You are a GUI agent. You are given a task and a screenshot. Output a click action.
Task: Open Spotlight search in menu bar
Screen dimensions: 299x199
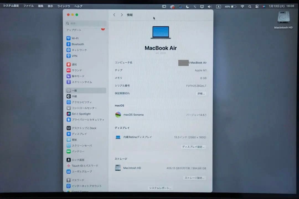[x=250, y=6]
